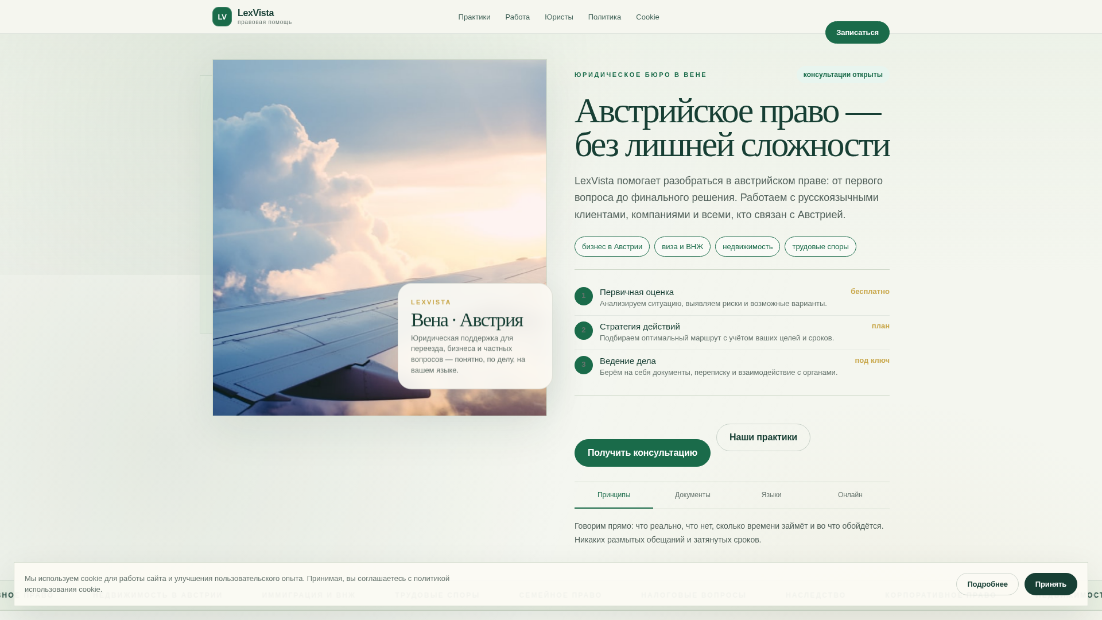Open Политика navigation link
This screenshot has width=1102, height=620.
click(604, 17)
